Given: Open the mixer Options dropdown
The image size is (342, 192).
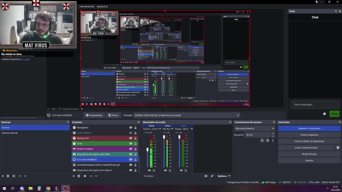Looking at the screenshot, I should point(224,176).
